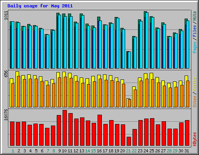Click day label 18 below the chart
This screenshot has height=155, width=199.
coord(111,151)
